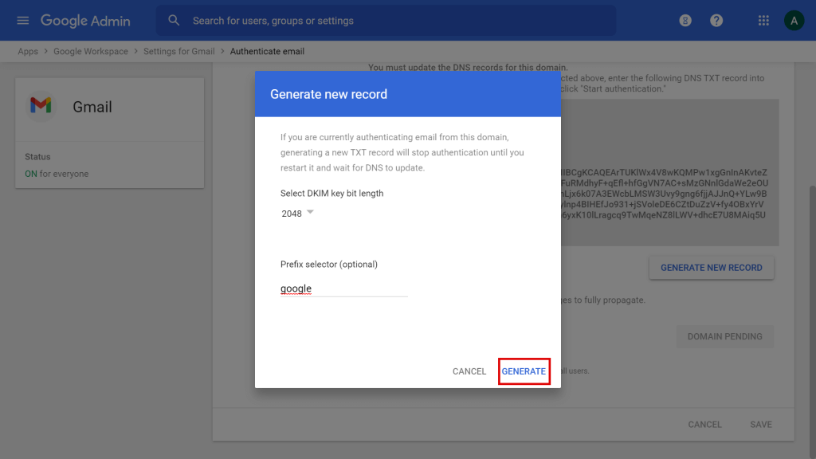The height and width of the screenshot is (459, 816).
Task: Click CANCEL at the page bottom
Action: 704,424
